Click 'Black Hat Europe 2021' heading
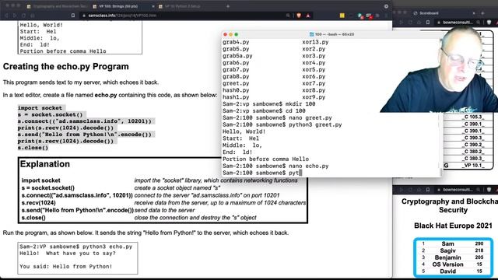This screenshot has height=280, width=498. (x=453, y=226)
